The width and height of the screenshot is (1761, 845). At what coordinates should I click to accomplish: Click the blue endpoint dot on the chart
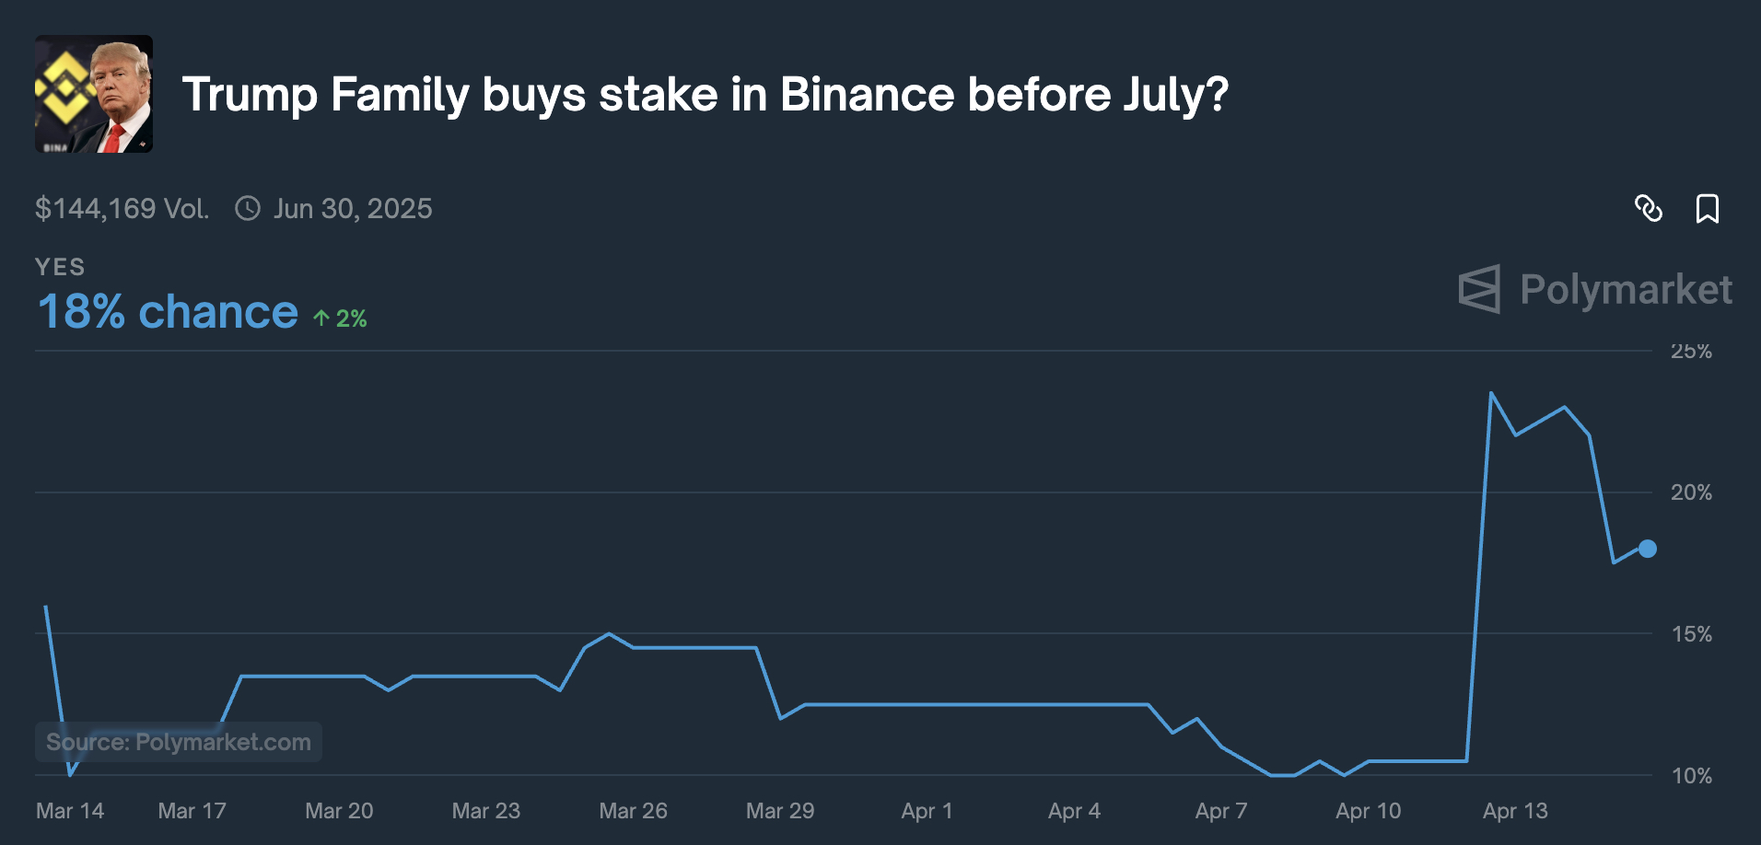click(x=1648, y=549)
